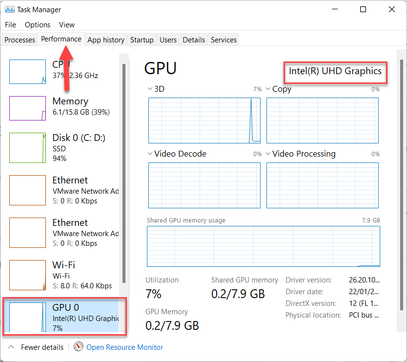Select the Disk 0 graph thumbnail
Screen dimensions: 407x362
coord(28,147)
